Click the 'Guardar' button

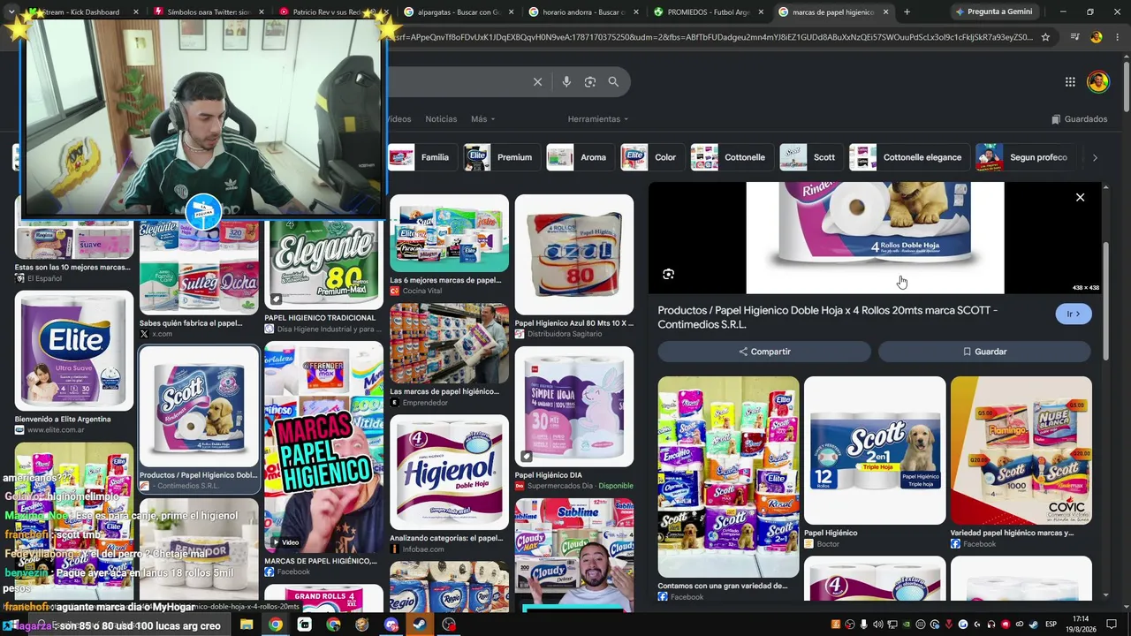coord(984,352)
